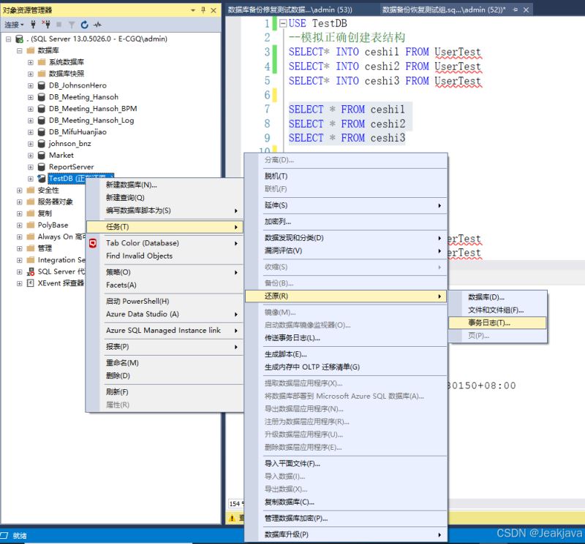Screen dimensions: 585x544
Task: Open 数据发现和分类(D) submenu
Action: click(x=346, y=238)
